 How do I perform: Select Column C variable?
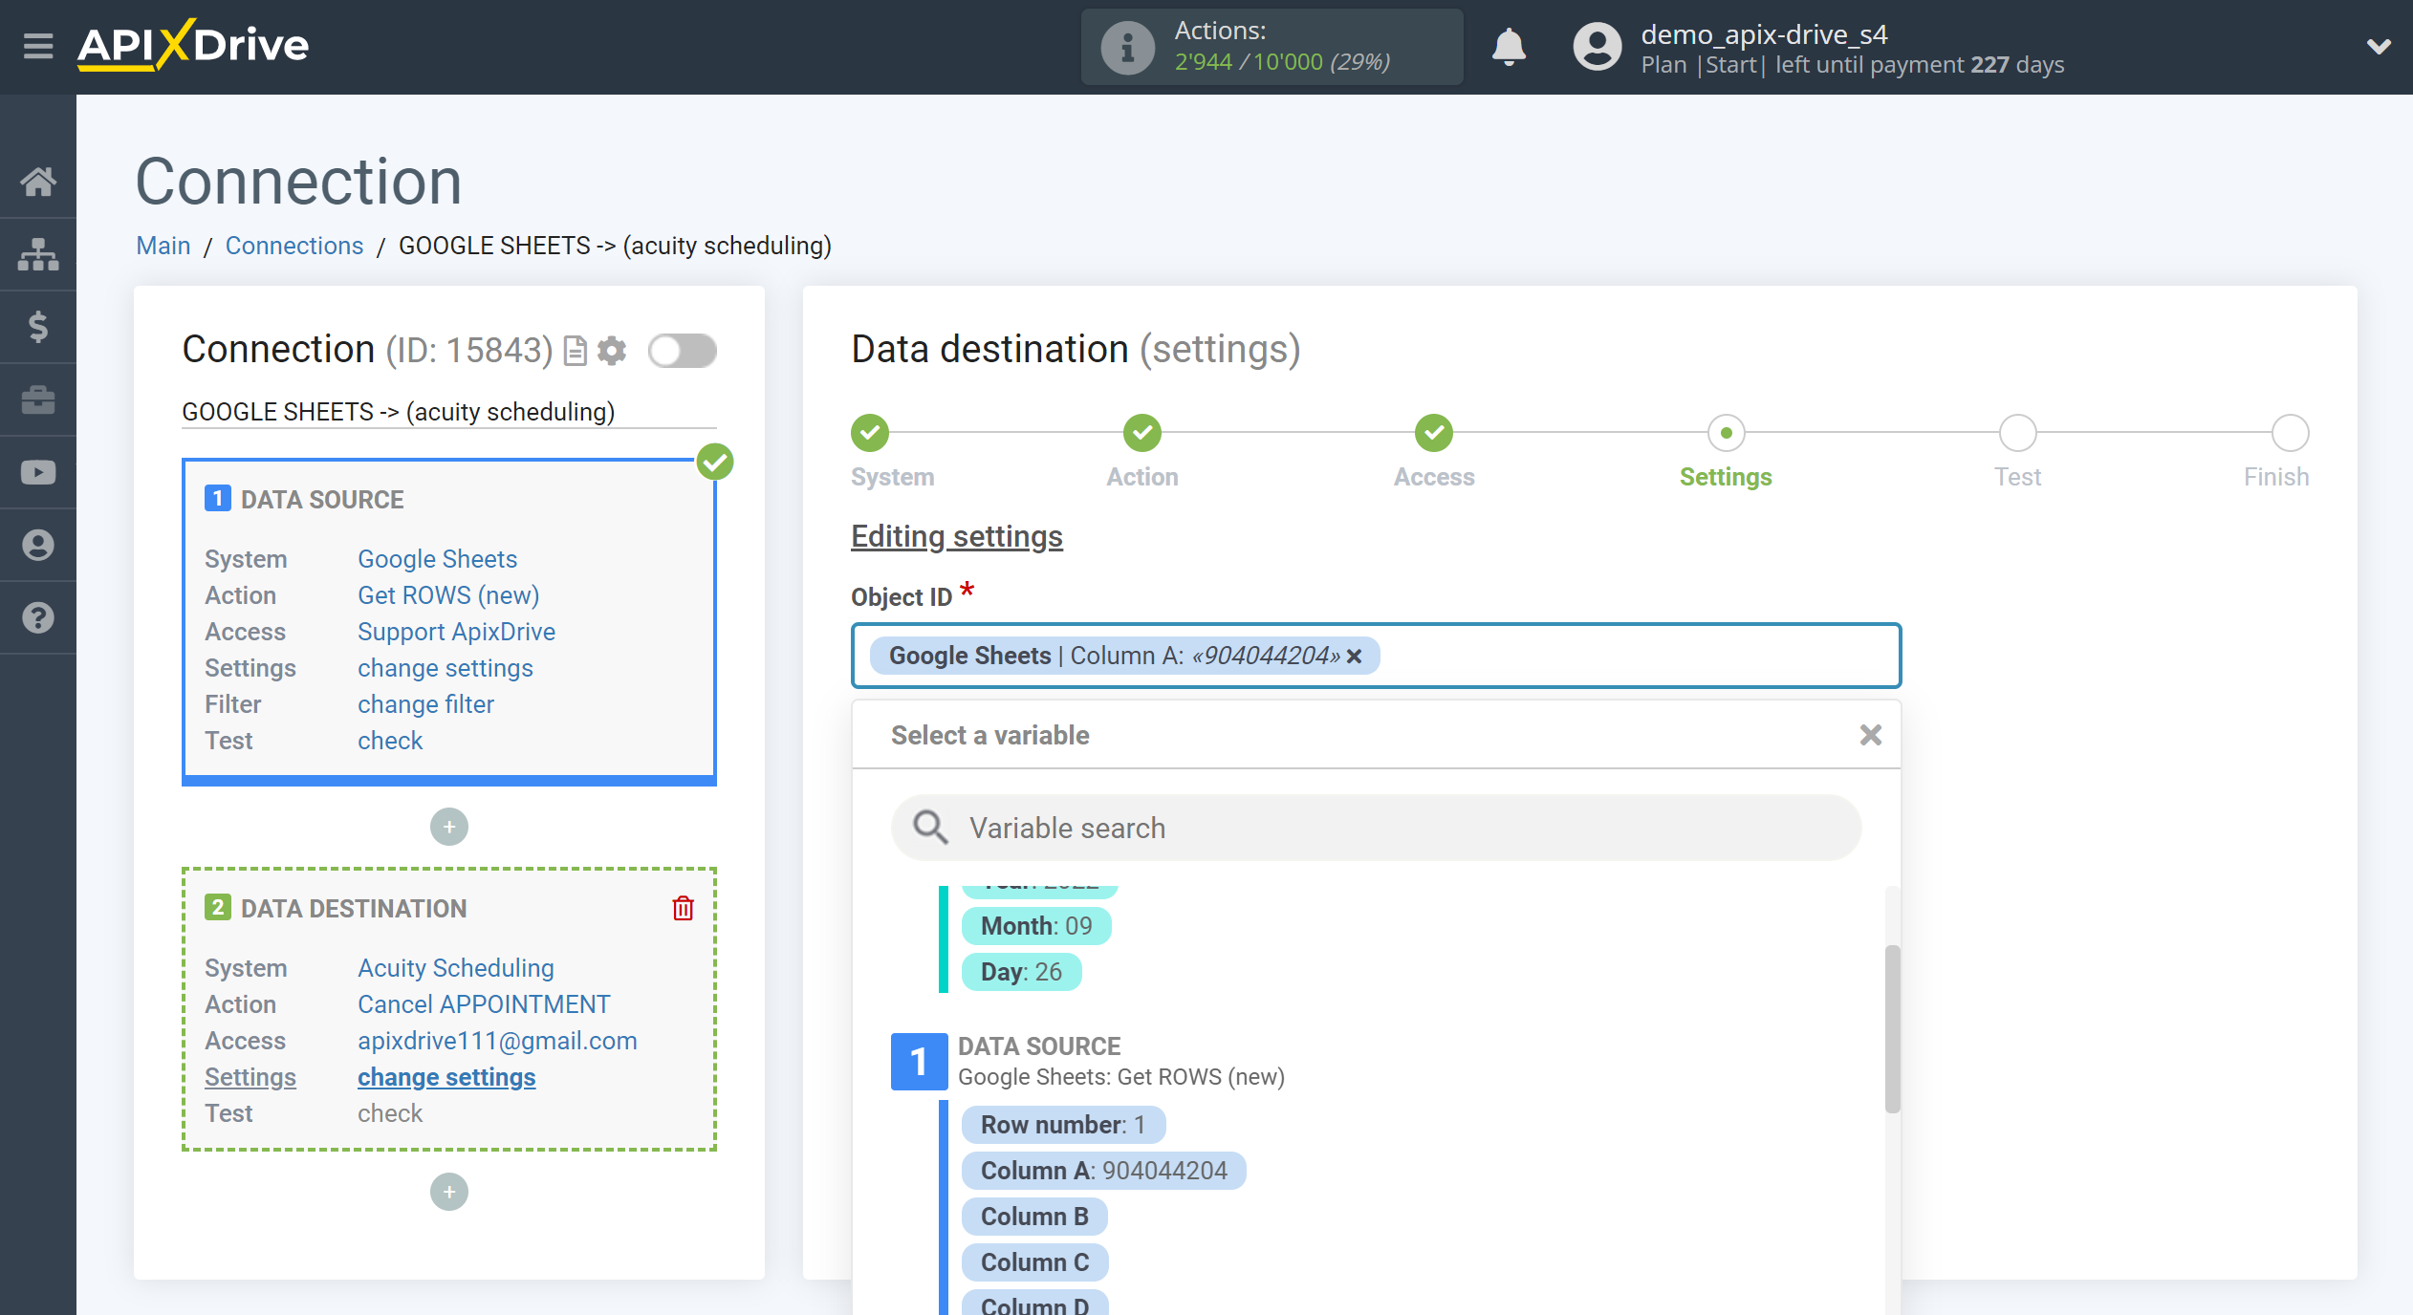click(1034, 1262)
